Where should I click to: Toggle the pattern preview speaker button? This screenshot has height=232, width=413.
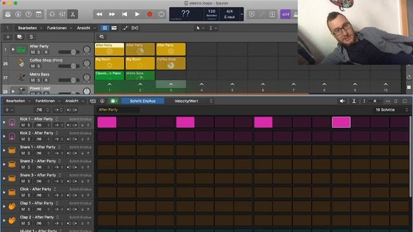[342, 101]
